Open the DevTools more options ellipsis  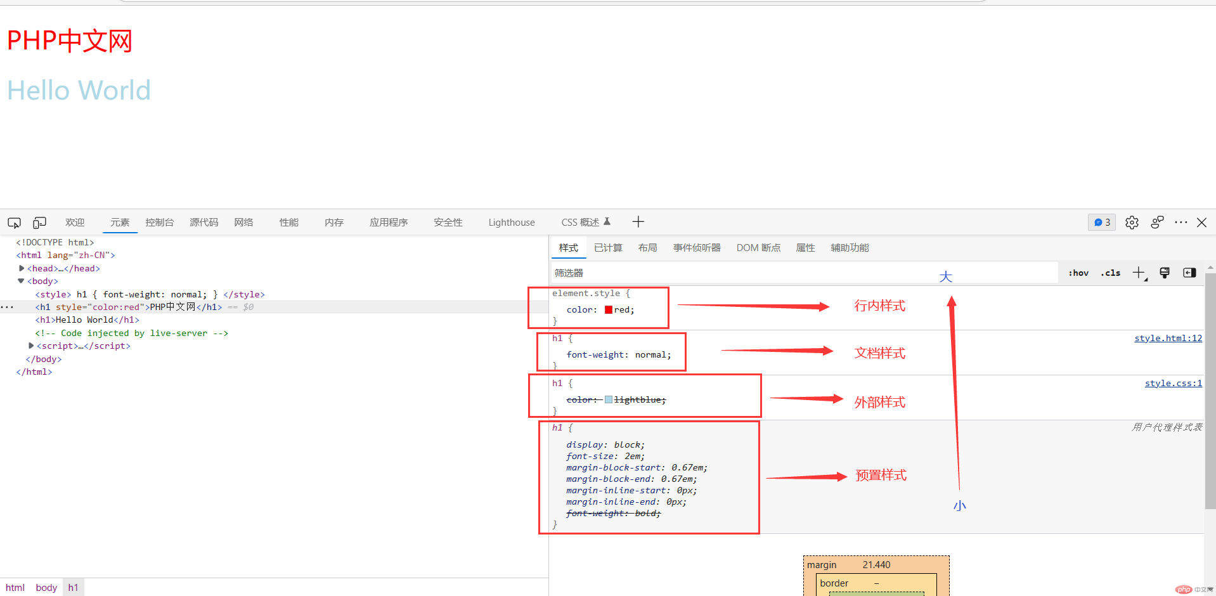tap(1180, 223)
